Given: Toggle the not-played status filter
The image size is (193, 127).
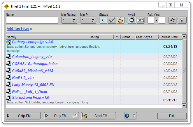Looking at the screenshot, I should (x=103, y=20).
